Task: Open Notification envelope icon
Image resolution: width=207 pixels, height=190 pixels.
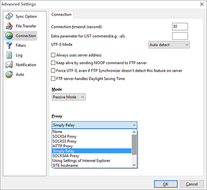Action: (x=9, y=65)
